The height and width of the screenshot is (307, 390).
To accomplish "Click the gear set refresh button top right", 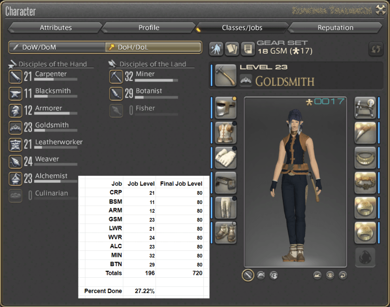I will (375, 49).
